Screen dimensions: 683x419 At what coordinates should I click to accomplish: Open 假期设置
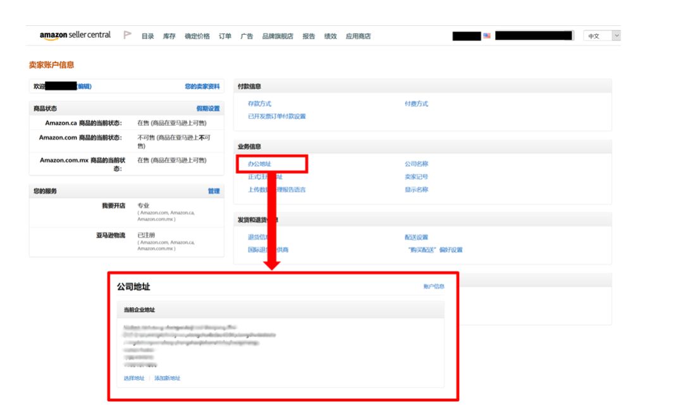(209, 108)
